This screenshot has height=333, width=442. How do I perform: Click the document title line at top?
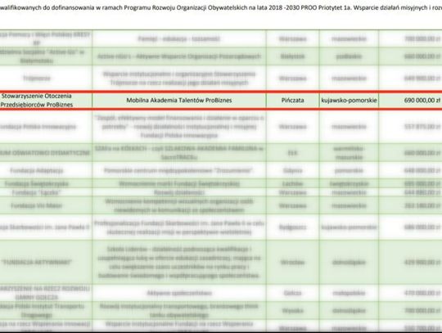click(221, 8)
